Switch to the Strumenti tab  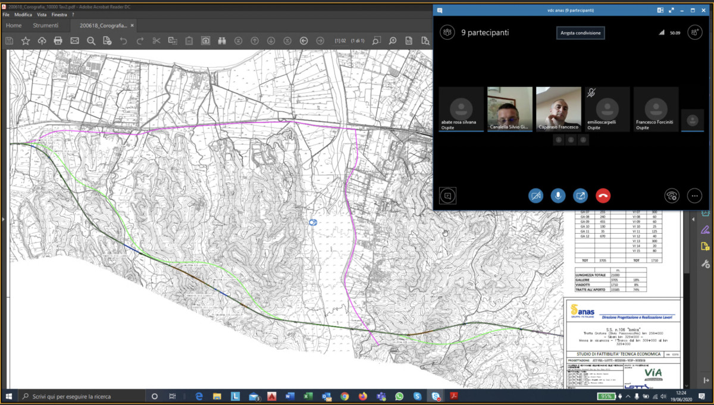click(x=46, y=26)
